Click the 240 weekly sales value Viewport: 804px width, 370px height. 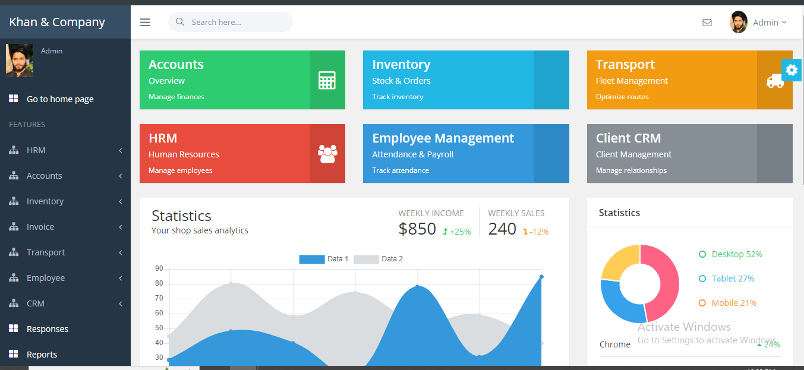[502, 229]
